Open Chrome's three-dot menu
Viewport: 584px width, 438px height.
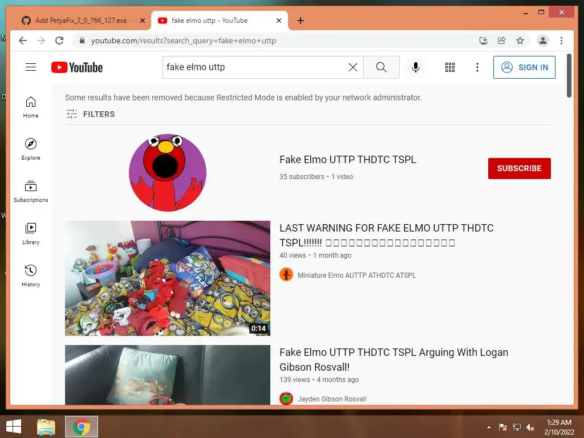(x=561, y=40)
